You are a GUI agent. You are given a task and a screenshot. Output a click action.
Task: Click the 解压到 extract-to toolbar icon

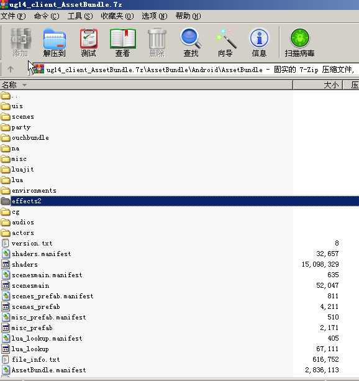coord(55,42)
